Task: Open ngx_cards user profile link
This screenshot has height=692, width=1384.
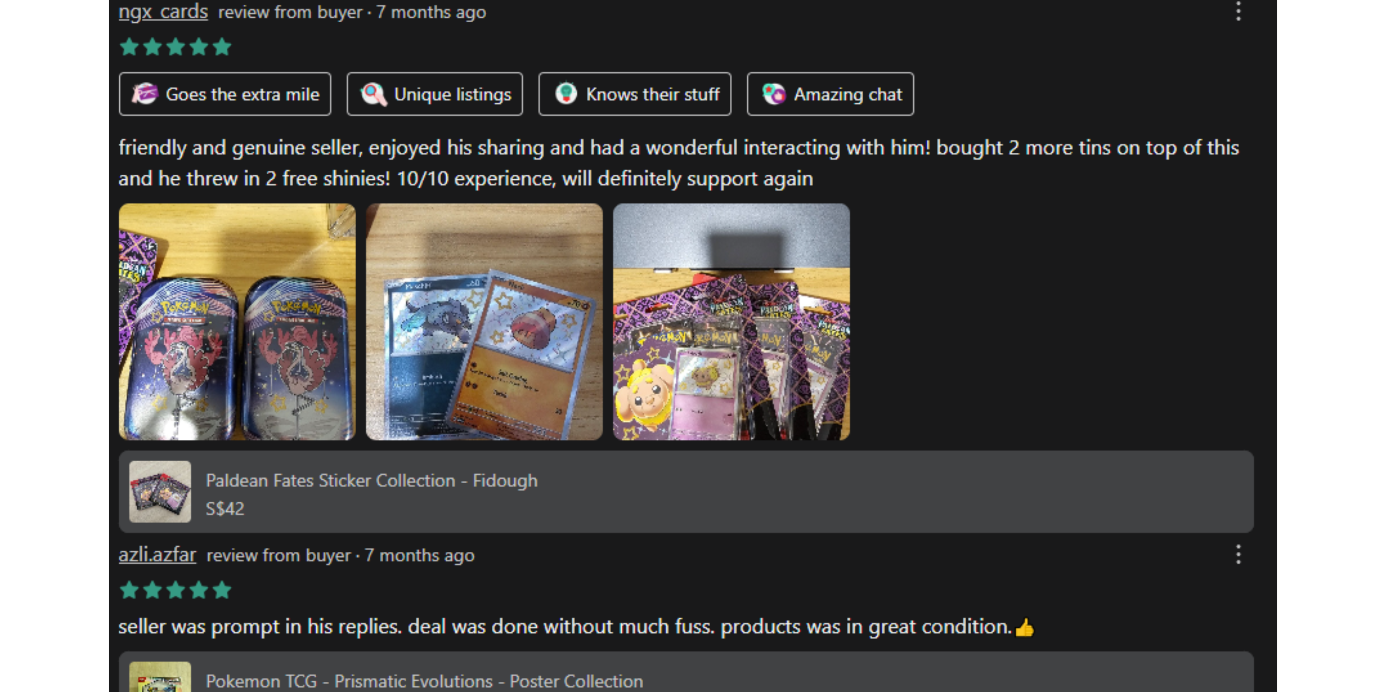Action: click(163, 11)
